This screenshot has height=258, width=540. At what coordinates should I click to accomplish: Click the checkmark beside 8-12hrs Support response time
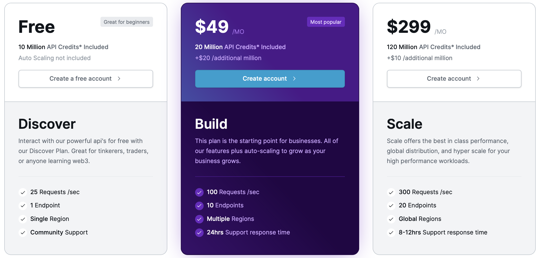pos(391,233)
